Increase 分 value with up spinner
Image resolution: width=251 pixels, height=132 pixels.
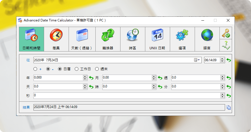(223, 85)
